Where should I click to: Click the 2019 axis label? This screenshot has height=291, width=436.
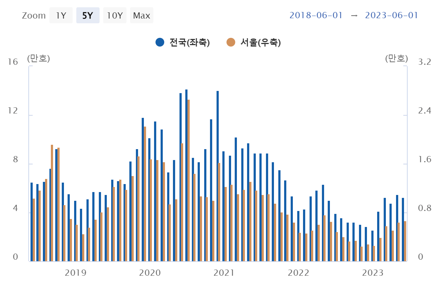pos(76,273)
